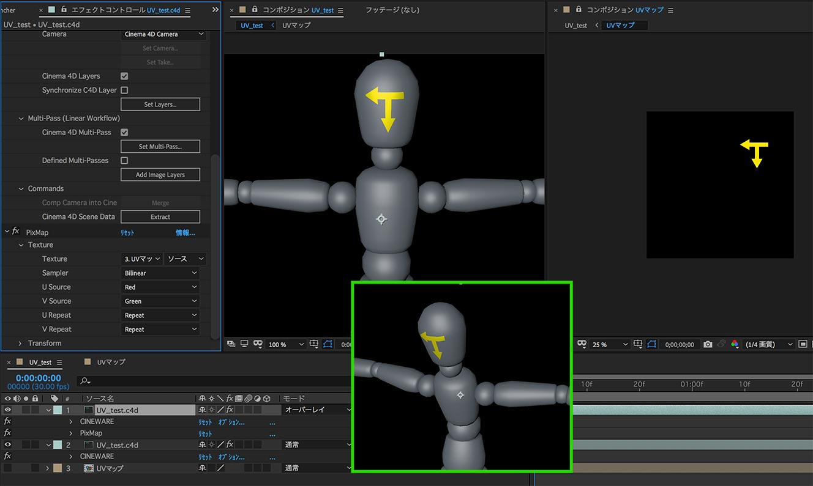Open grid and guide options beside 25 % zoom
The height and width of the screenshot is (486, 813).
639,344
